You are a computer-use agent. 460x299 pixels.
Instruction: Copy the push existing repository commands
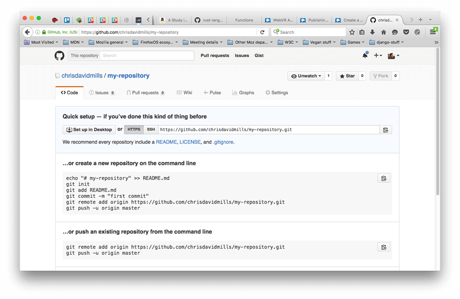click(384, 247)
